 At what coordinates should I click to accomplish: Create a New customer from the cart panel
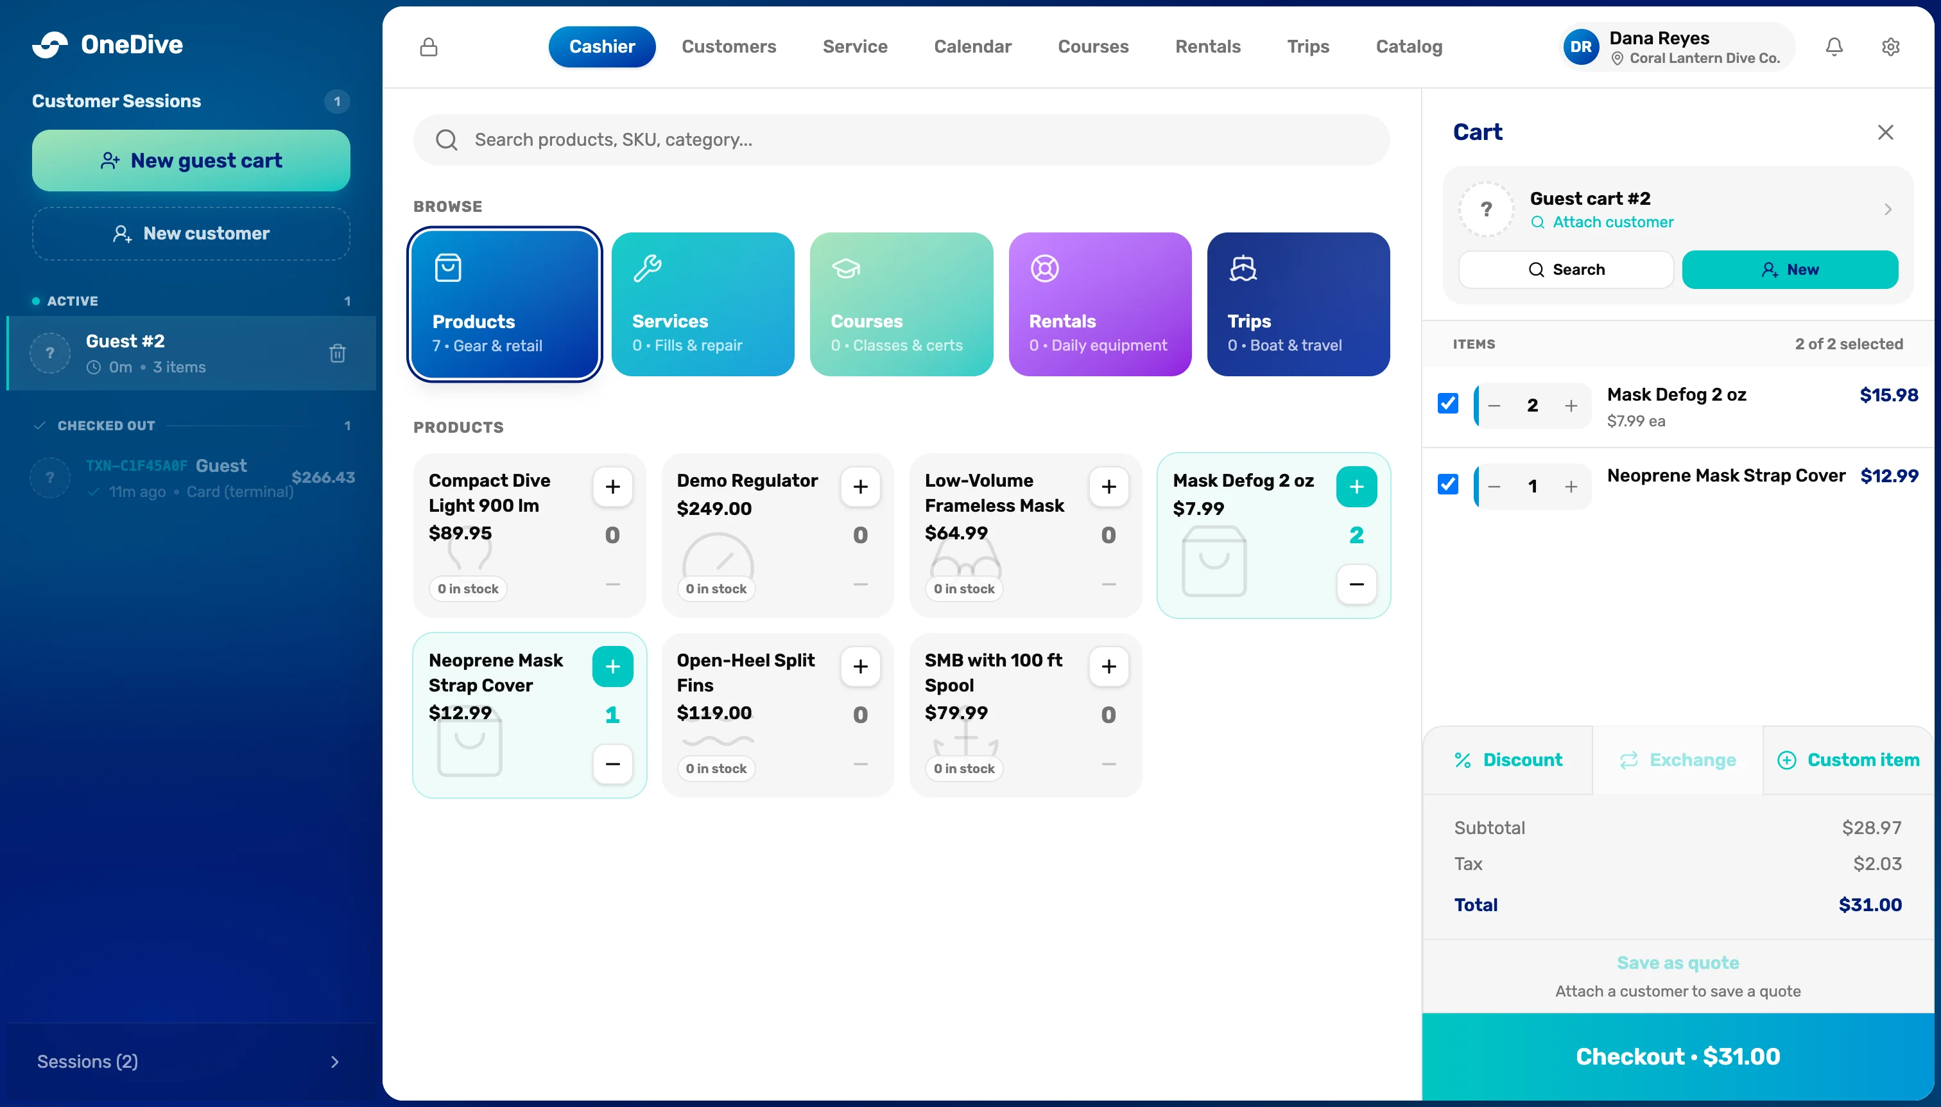1790,270
